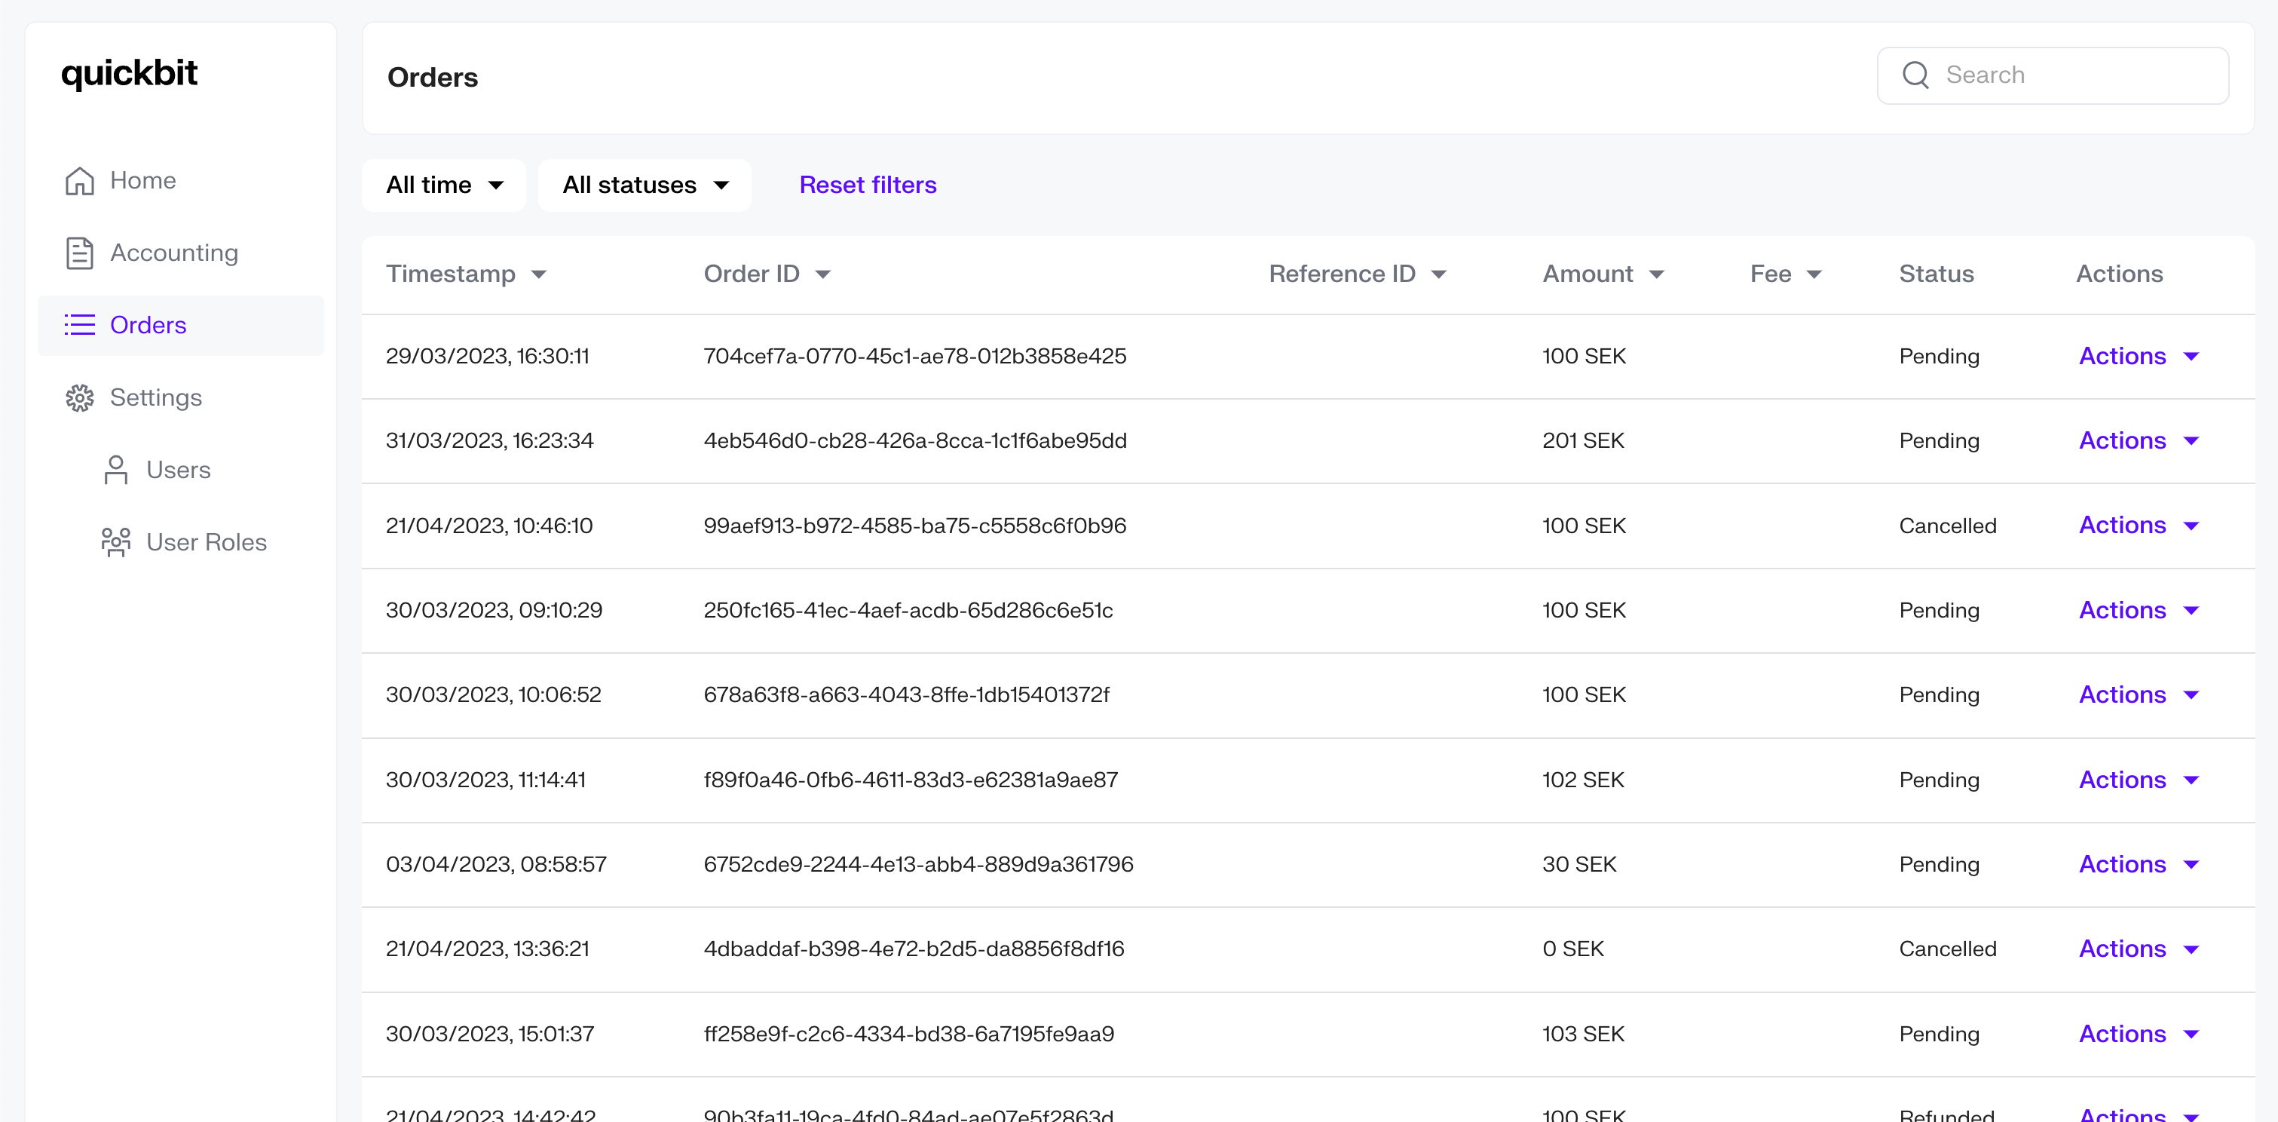Open Settings via the gear icon
This screenshot has width=2278, height=1122.
coord(80,397)
